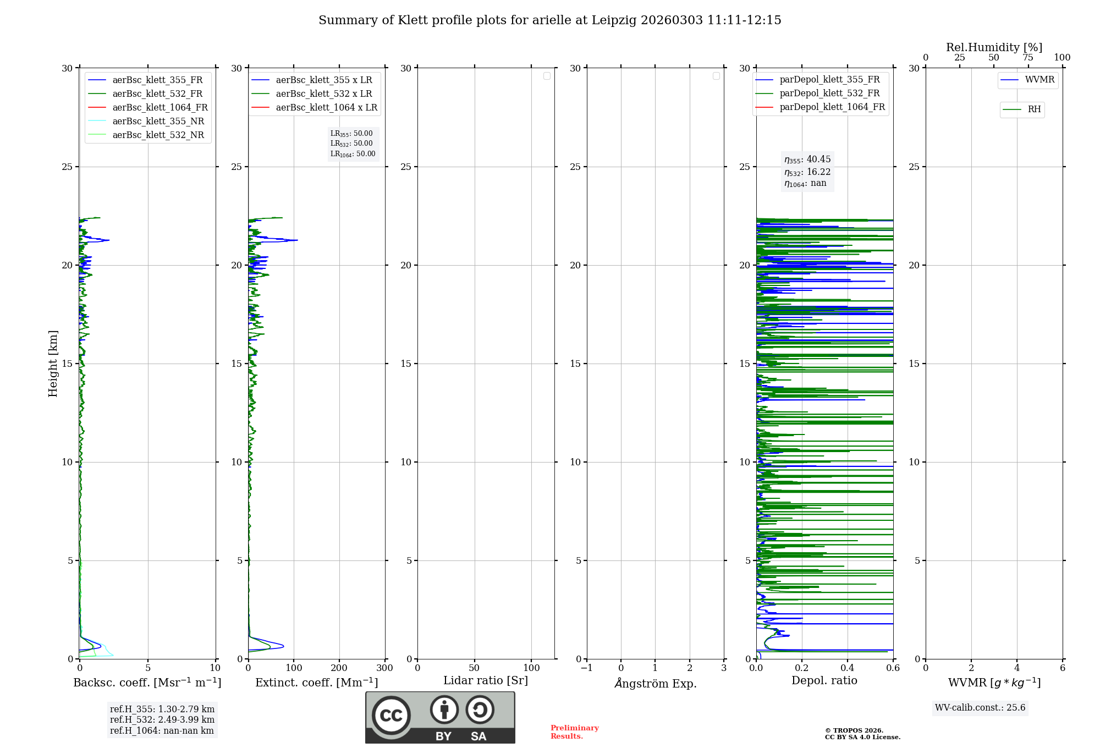Image resolution: width=1100 pixels, height=748 pixels.
Task: Click the reference height info box
Action: (x=162, y=720)
